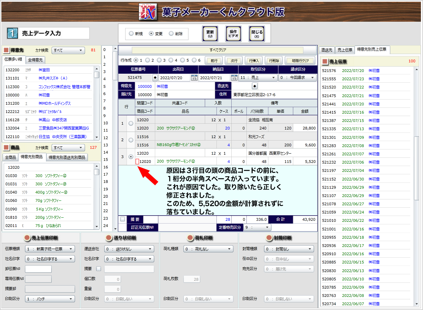Open the calendar picker for 納品日
The image size is (423, 310).
(x=234, y=78)
